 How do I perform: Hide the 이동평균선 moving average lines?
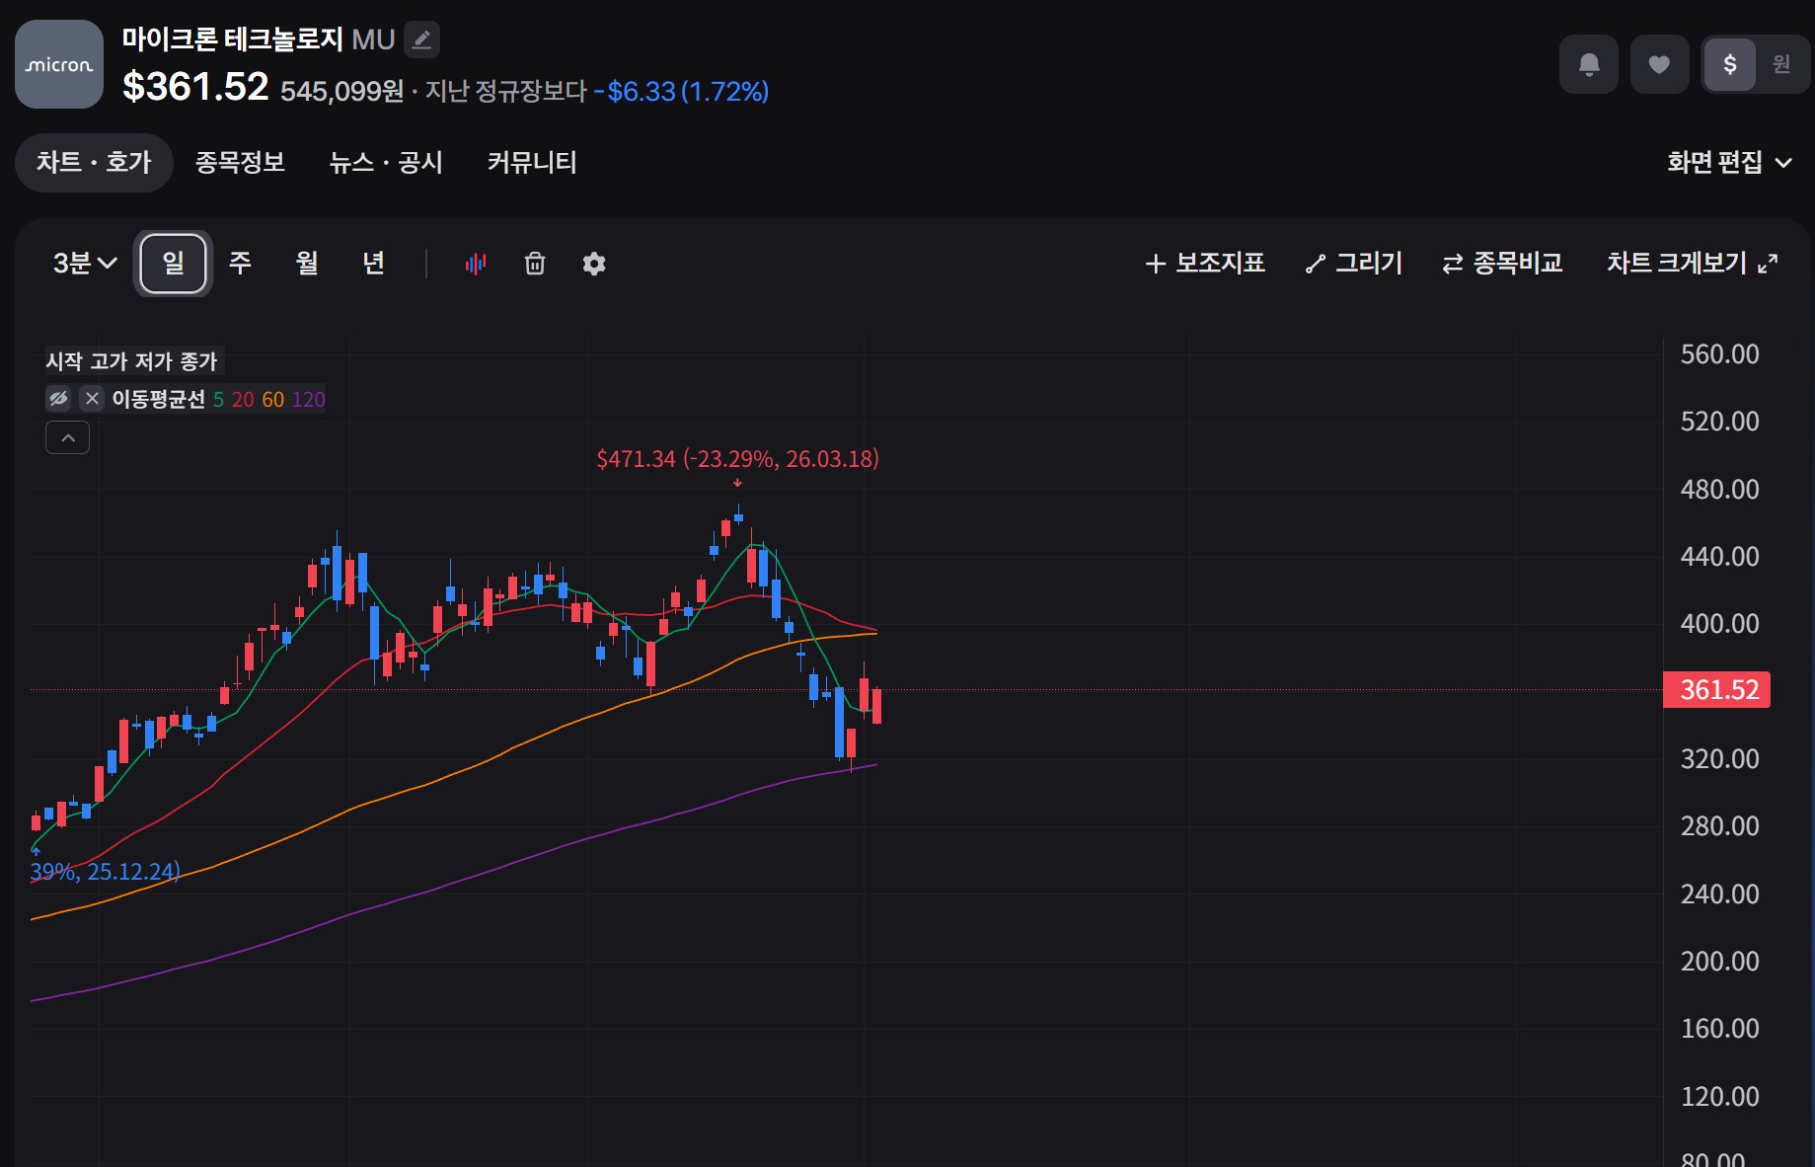pyautogui.click(x=59, y=398)
